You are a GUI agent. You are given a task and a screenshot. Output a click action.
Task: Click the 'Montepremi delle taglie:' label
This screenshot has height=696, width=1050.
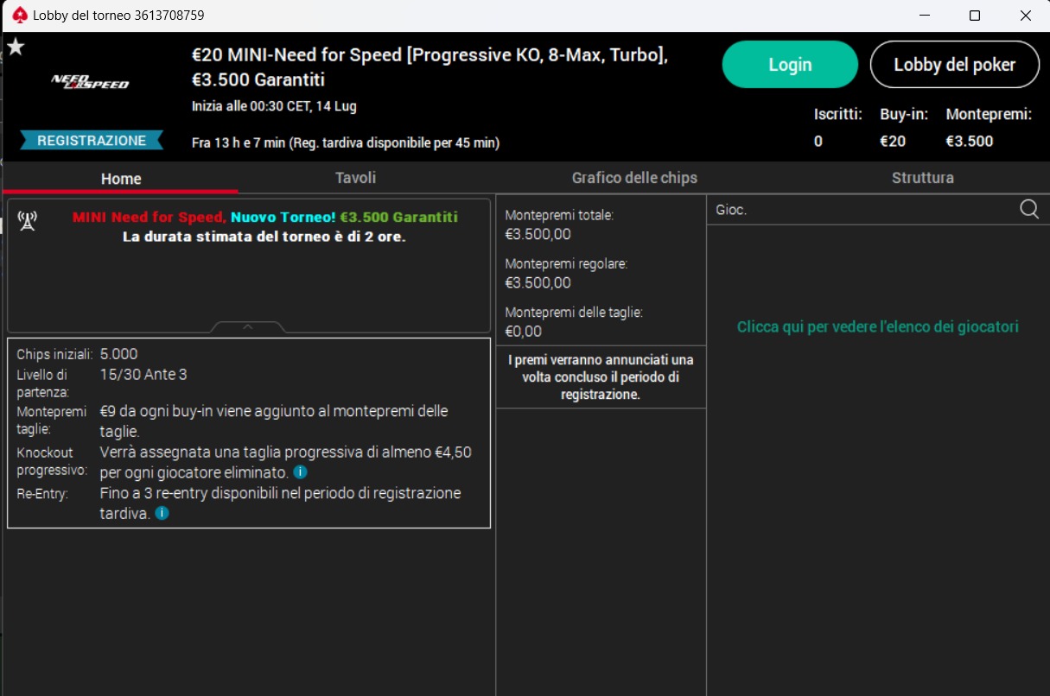pos(574,312)
